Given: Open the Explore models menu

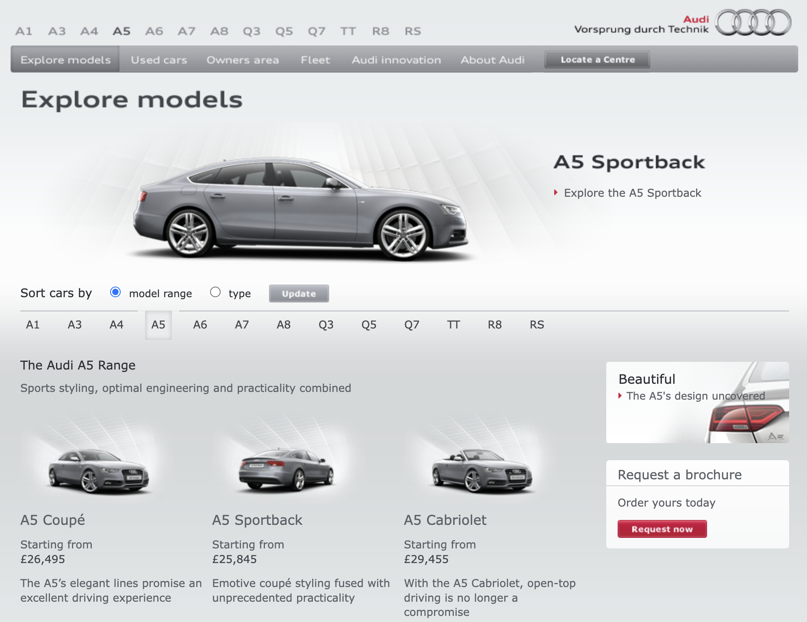Looking at the screenshot, I should point(65,60).
